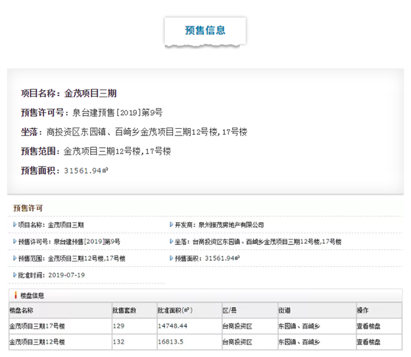
Task: Select developer name 泉州振茂房地产有限公司
Action: point(231,225)
